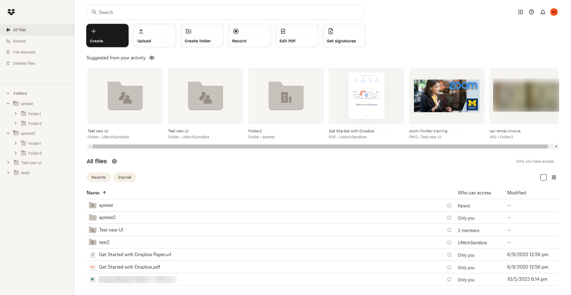
Task: Tick the select-all files checkbox
Action: tap(543, 177)
